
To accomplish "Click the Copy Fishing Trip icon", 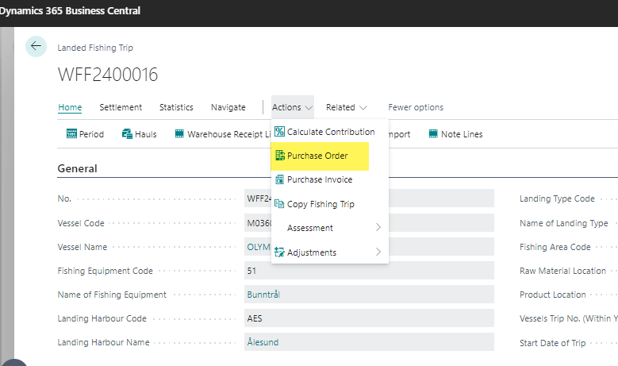I will [x=279, y=204].
